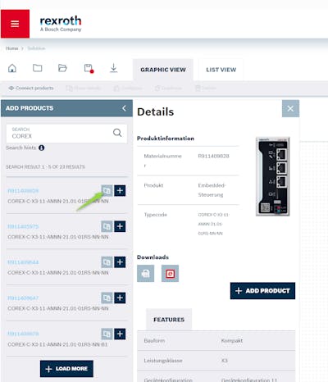Show details icon for R911409828
Image resolution: width=328 pixels, height=382 pixels.
coord(107,190)
